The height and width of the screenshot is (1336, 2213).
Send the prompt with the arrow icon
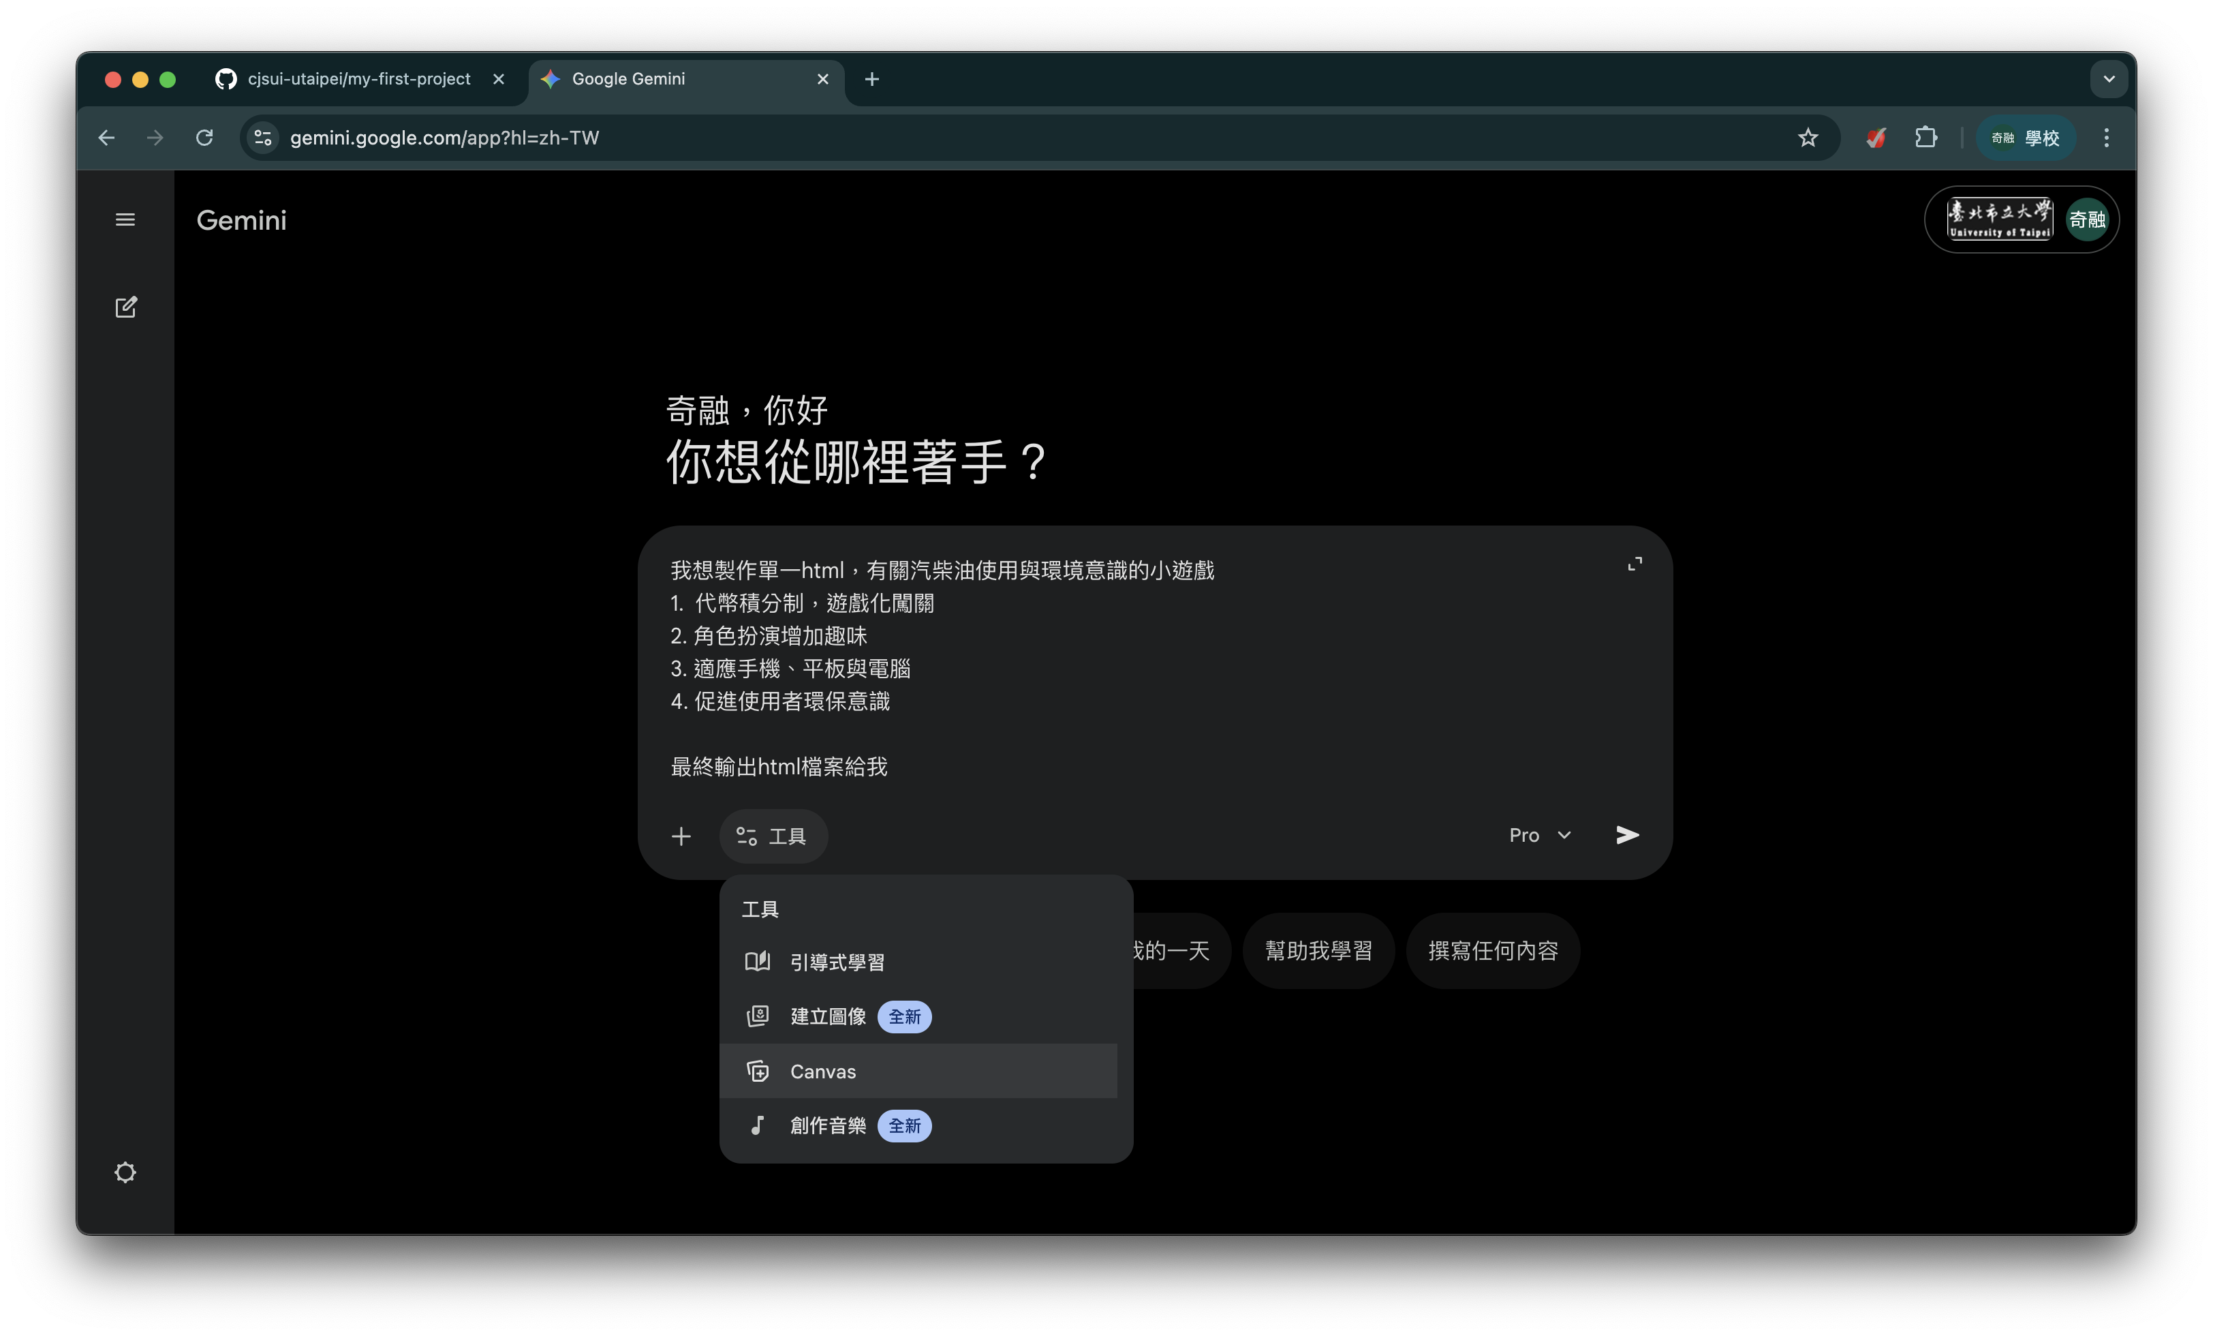pos(1628,836)
